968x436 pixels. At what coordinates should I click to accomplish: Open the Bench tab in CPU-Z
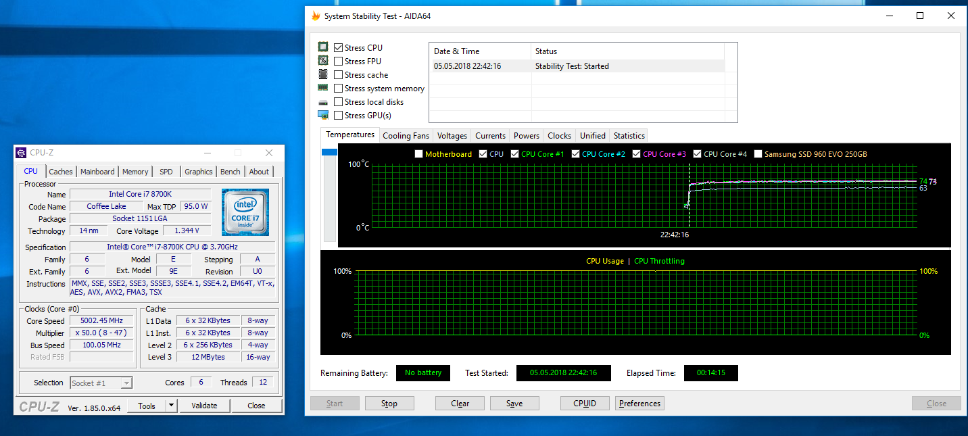pyautogui.click(x=231, y=172)
